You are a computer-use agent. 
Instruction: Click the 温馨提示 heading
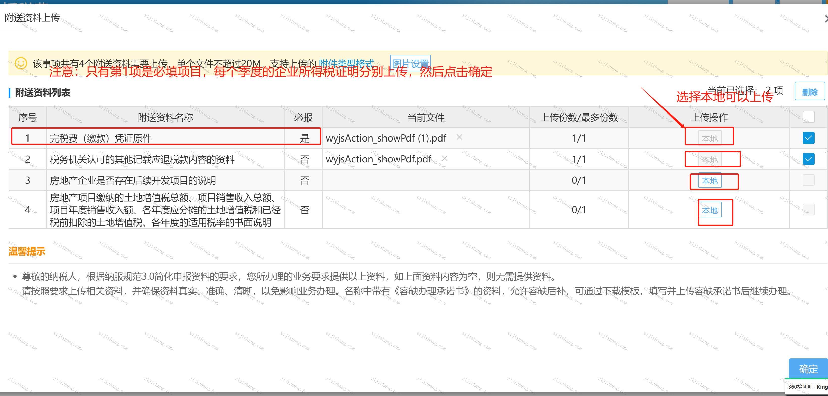(27, 251)
